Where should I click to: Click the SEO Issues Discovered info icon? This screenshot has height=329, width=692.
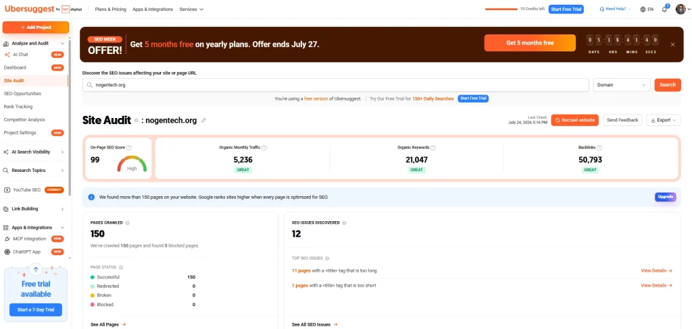tap(344, 223)
